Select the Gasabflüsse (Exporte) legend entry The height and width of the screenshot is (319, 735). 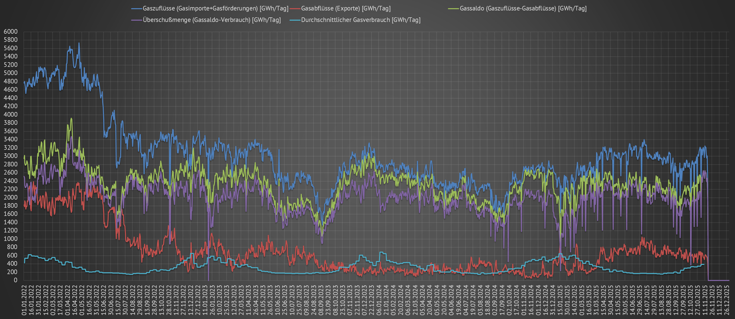[x=346, y=8]
